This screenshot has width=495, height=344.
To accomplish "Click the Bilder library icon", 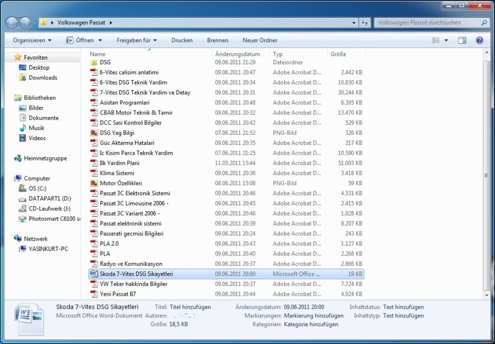I will (22, 108).
